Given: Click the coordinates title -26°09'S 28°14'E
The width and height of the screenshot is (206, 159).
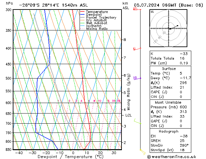Looking at the screenshot, I should click(39, 5).
